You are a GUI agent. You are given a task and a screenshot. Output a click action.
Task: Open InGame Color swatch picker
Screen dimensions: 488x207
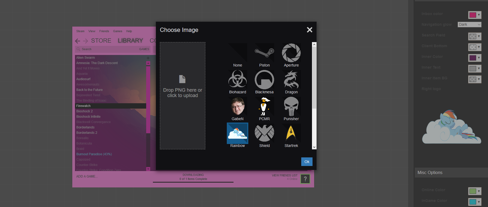[x=475, y=202]
